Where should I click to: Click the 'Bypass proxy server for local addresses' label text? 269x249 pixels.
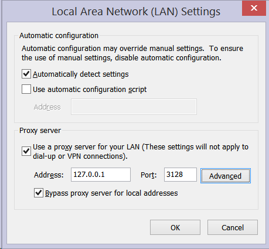coord(111,193)
